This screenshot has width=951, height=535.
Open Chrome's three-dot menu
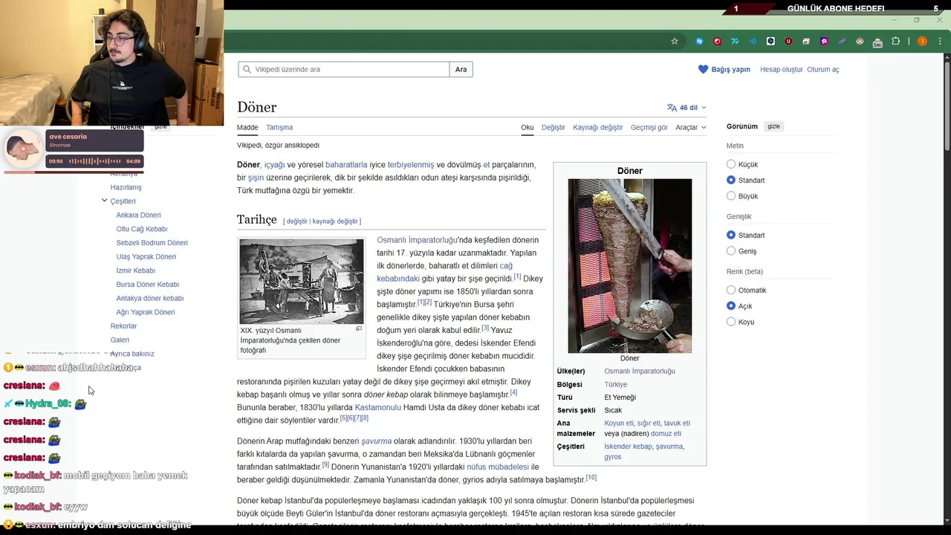[940, 41]
